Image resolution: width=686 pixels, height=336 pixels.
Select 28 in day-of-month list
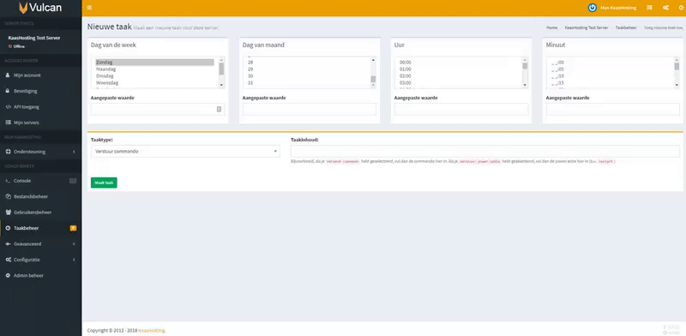[x=306, y=63]
